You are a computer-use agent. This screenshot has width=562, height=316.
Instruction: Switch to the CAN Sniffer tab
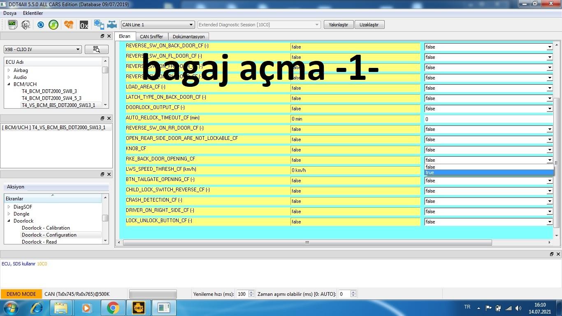click(x=151, y=37)
